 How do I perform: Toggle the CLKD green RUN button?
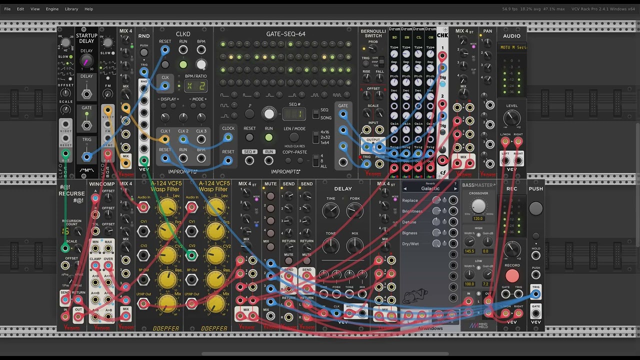point(183,64)
